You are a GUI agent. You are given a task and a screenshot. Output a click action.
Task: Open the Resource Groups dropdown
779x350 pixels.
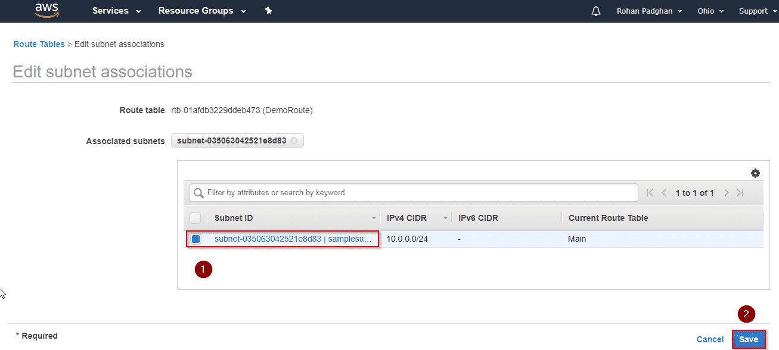click(202, 11)
